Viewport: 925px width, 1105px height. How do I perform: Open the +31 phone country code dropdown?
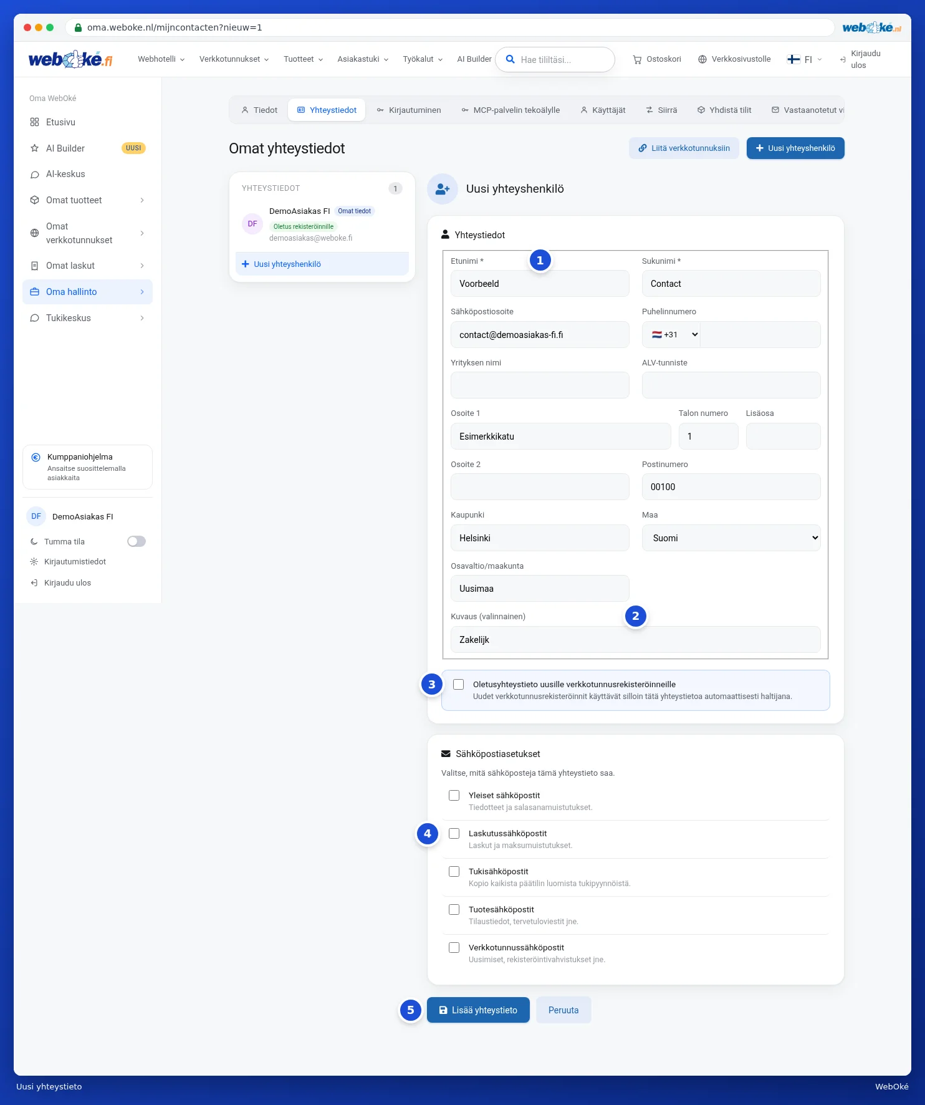[672, 335]
